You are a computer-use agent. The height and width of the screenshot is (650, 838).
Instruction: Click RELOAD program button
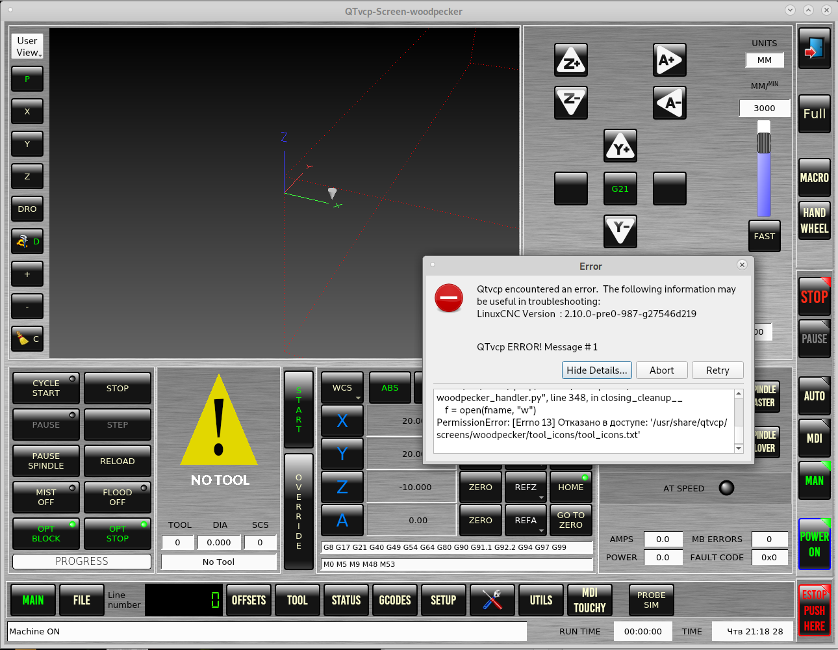[x=118, y=461]
